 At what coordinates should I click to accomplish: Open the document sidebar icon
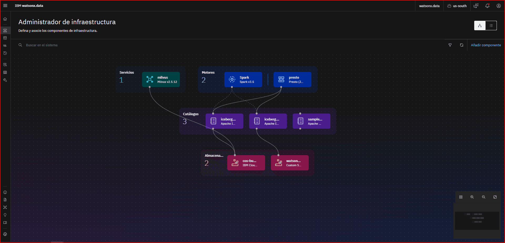click(5, 200)
